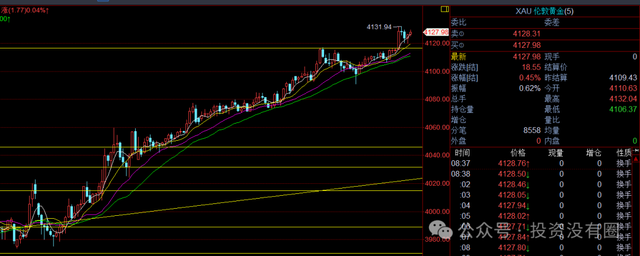Click the 3980.00 price axis label

(436, 239)
